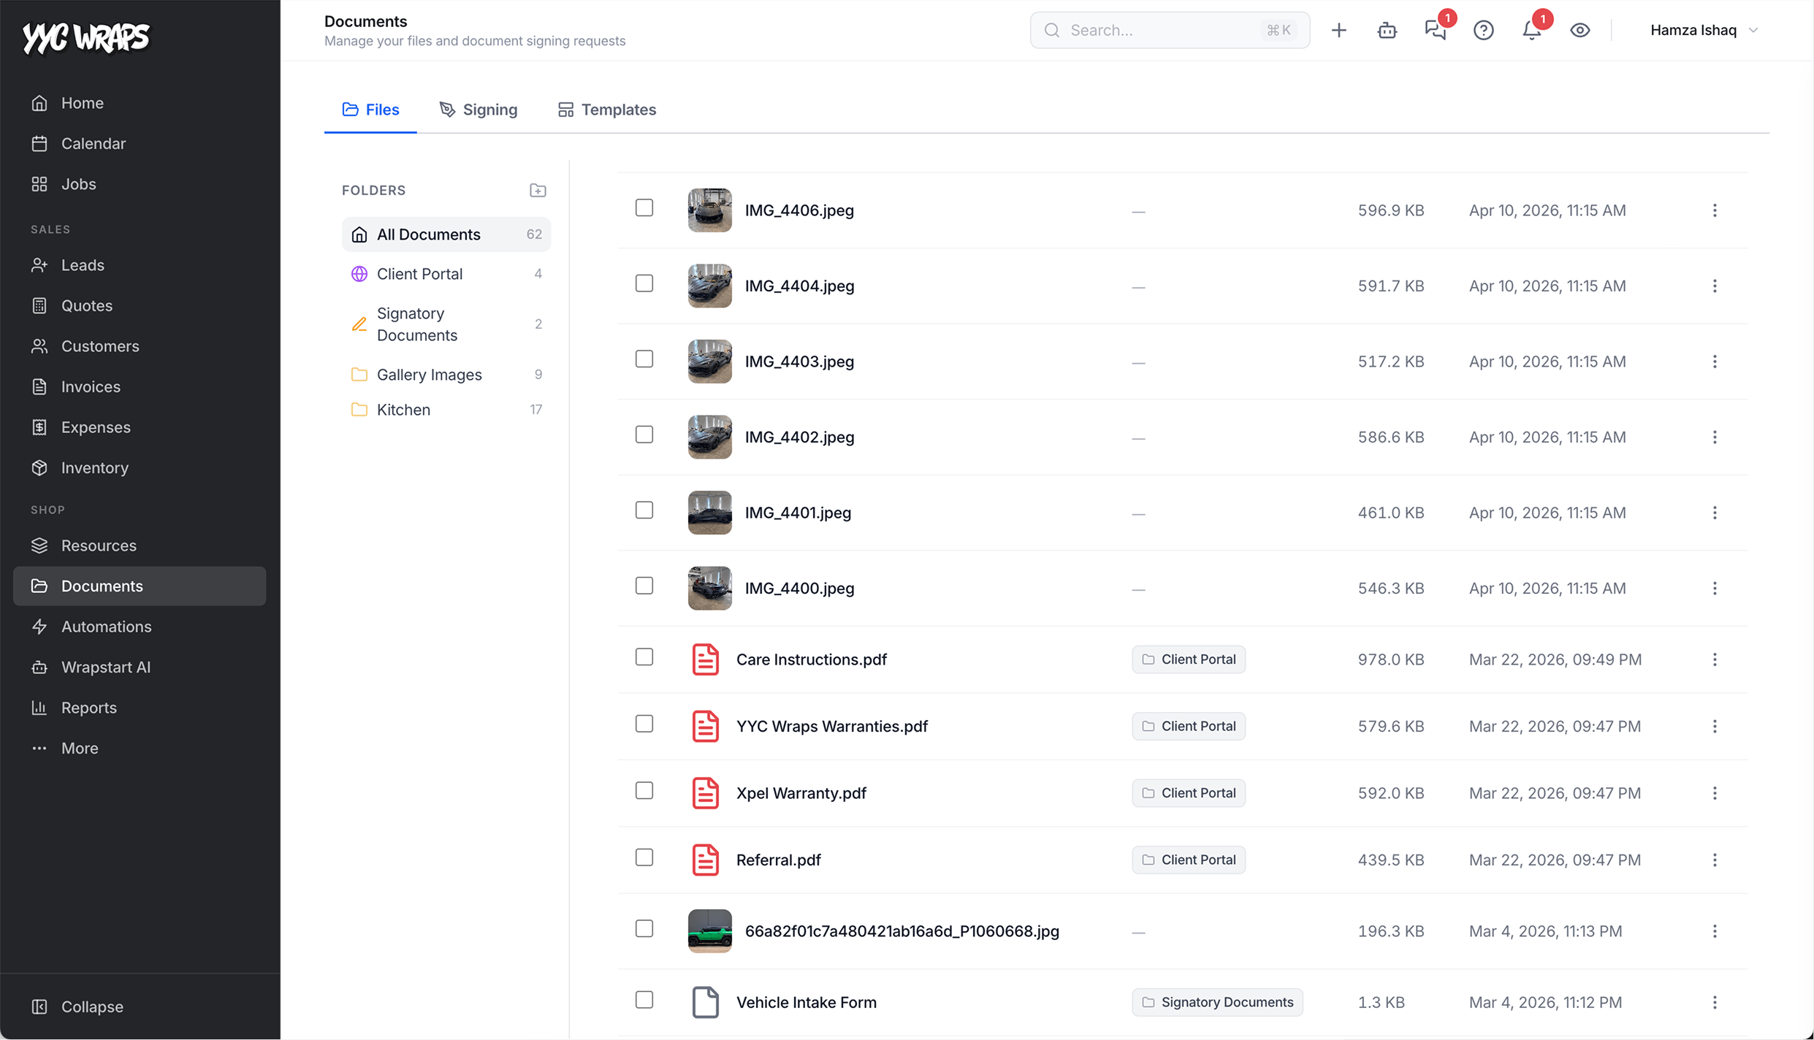Open the notifications bell icon

(x=1531, y=30)
